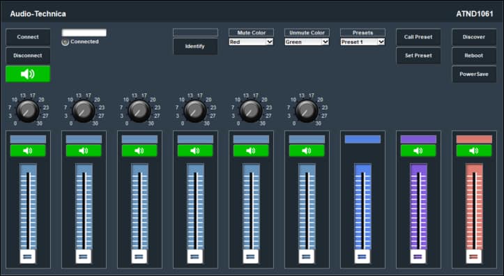Mute the sixth channel via its speaker icon
The width and height of the screenshot is (504, 276).
click(x=307, y=151)
